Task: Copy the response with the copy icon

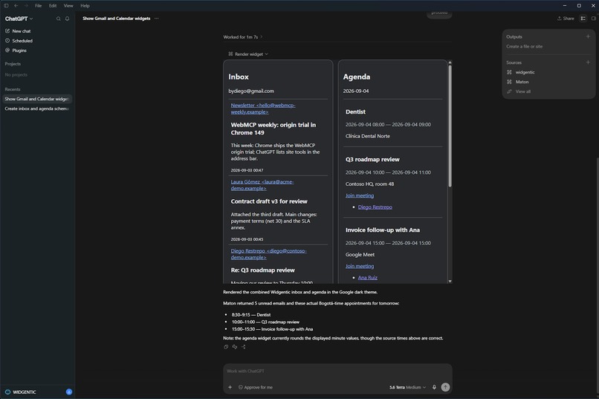Action: (226, 347)
